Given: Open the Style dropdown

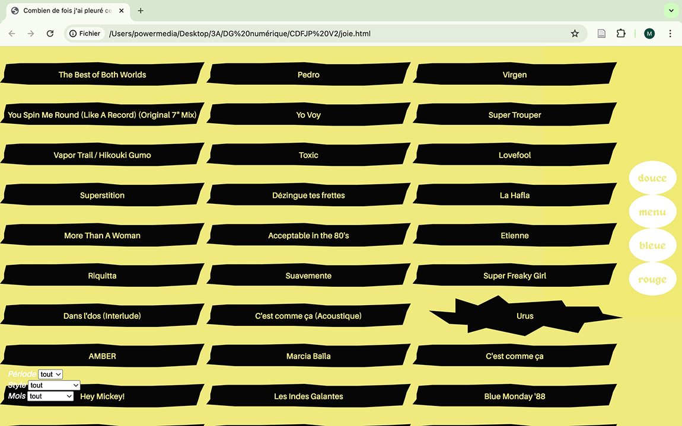Looking at the screenshot, I should tap(54, 385).
